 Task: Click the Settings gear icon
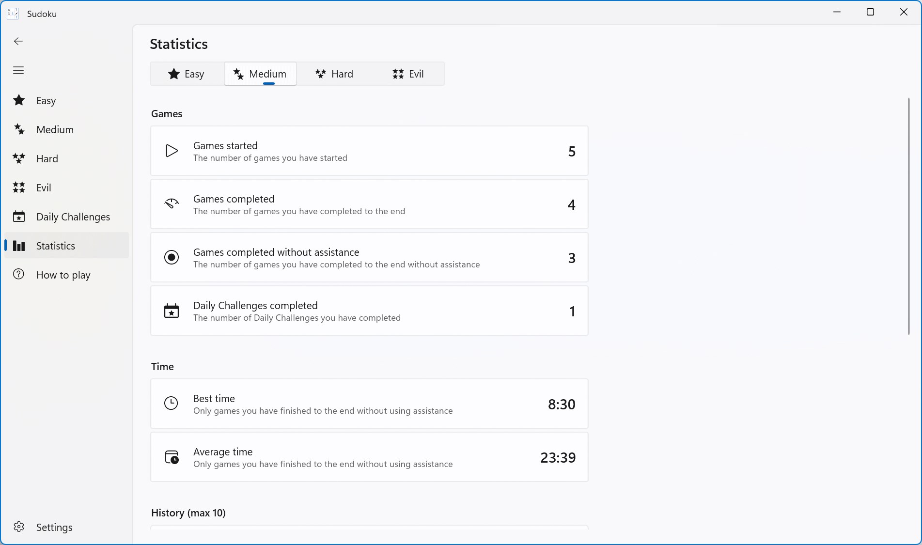(18, 527)
